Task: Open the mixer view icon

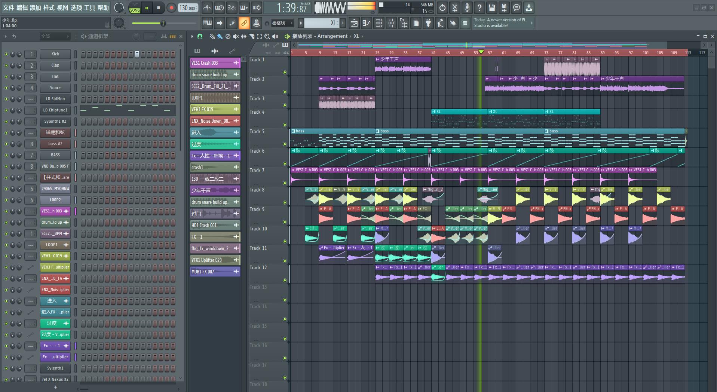Action: pos(391,23)
